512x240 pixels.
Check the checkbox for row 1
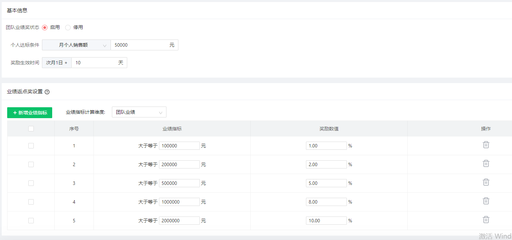click(31, 146)
